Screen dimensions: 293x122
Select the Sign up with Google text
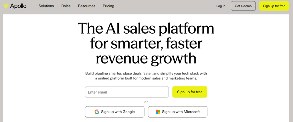118,112
